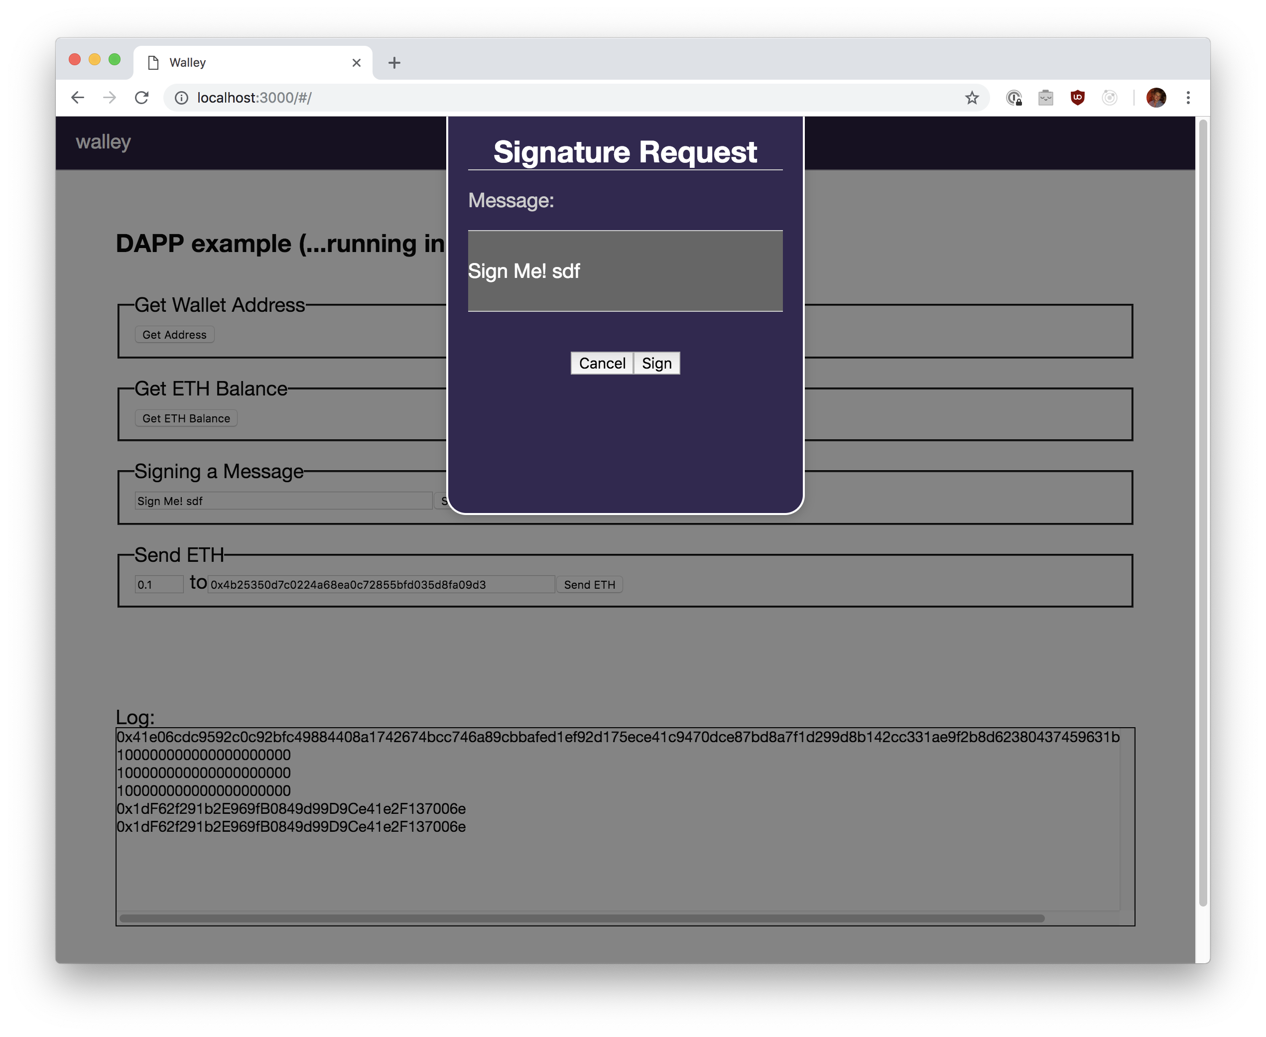Screen dimensions: 1266x1037
Task: Focus the 'Sign Me! sdf' message input
Action: coord(283,501)
